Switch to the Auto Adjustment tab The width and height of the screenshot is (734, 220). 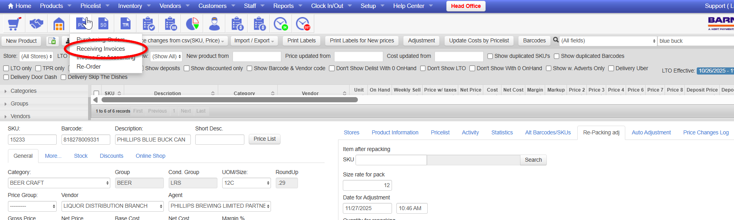coord(651,132)
